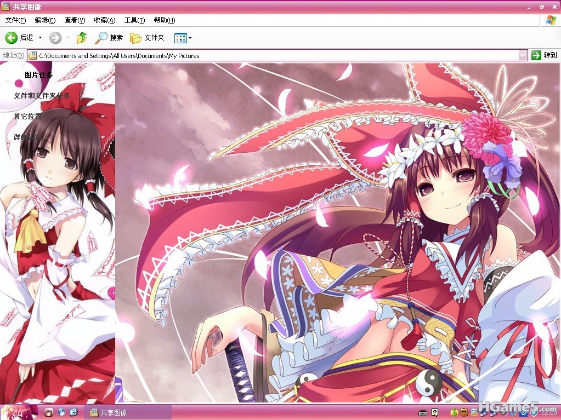Open the green music note tray icon
Viewport: 561px width, 420px height.
click(x=454, y=413)
